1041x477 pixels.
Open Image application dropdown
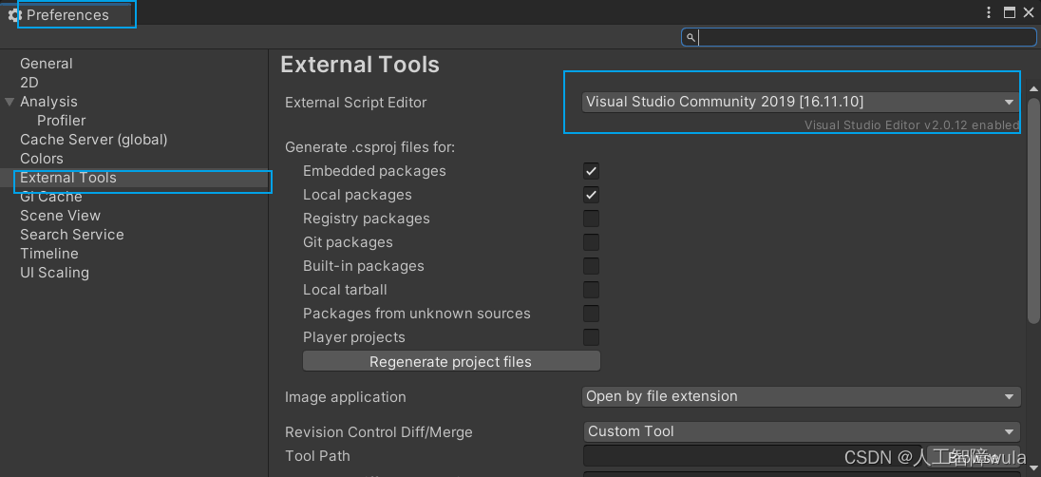801,396
